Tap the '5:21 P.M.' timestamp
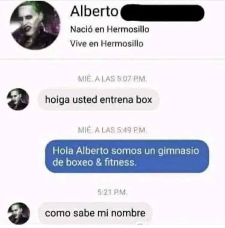 pos(112,192)
